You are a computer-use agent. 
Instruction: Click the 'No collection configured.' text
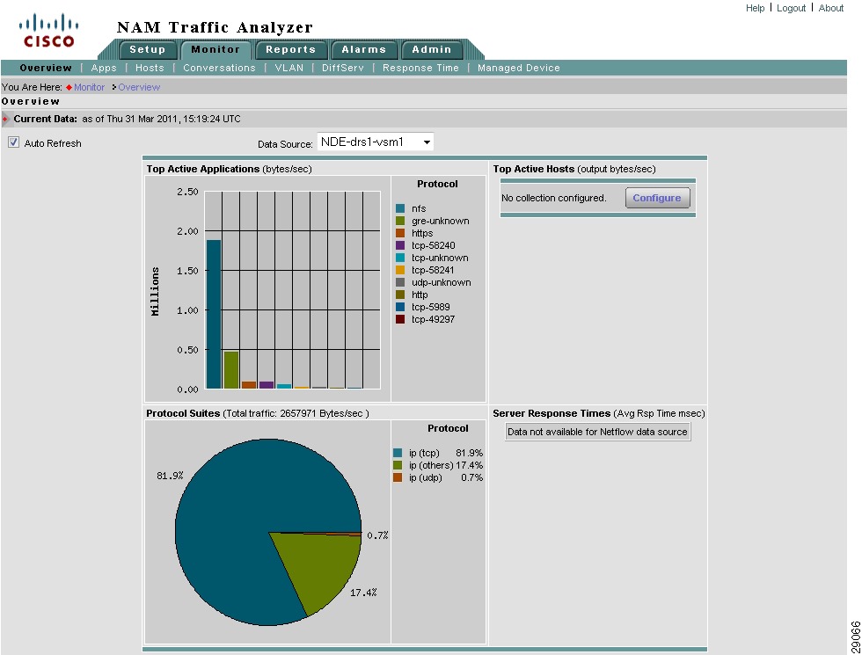(x=553, y=198)
